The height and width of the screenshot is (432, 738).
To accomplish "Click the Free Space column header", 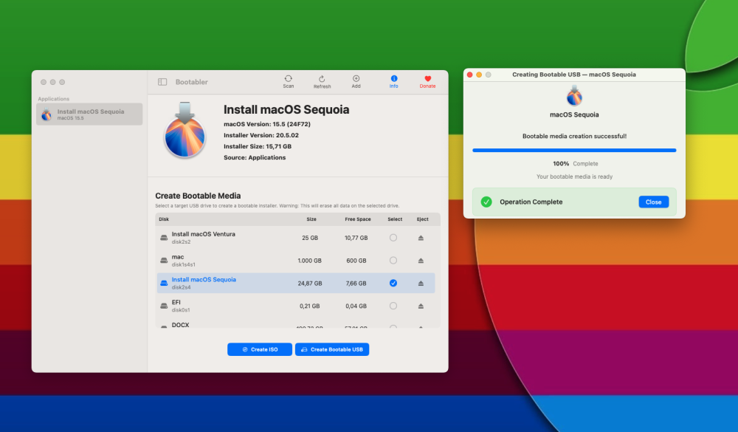I will pos(358,219).
